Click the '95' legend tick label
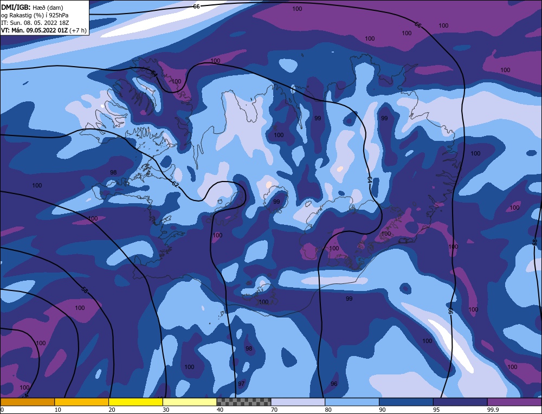 coord(436,410)
